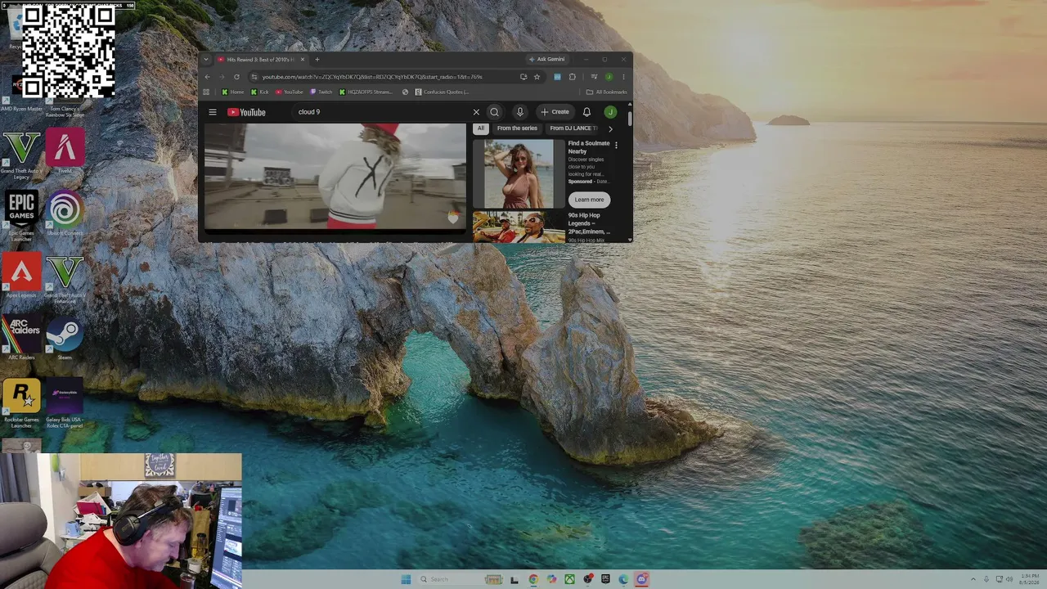Open Galaxy Bids USA desktop shortcut

tap(65, 403)
